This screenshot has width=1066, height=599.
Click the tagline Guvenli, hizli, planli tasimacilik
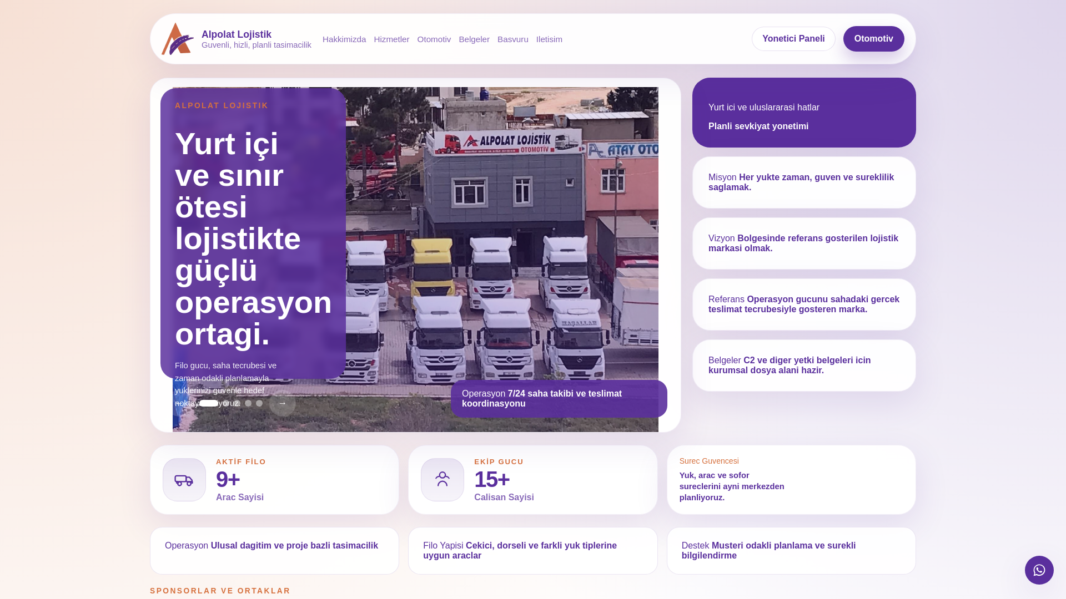click(257, 45)
